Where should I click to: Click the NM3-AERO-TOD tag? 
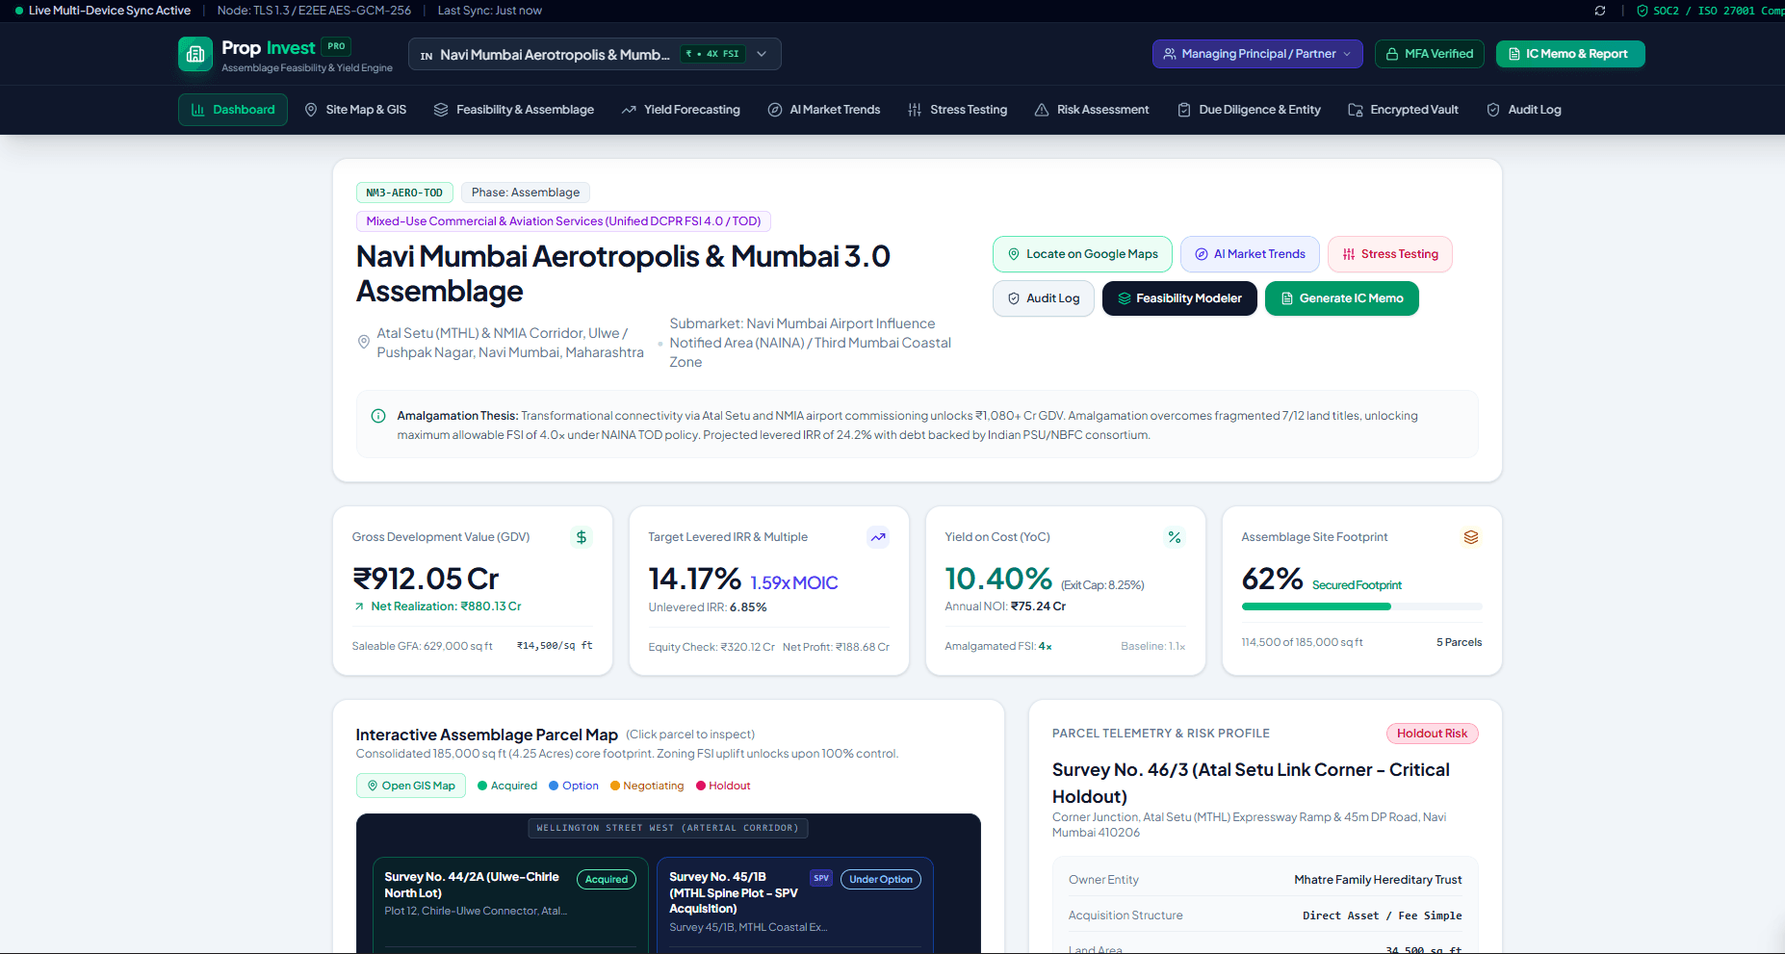pyautogui.click(x=404, y=193)
